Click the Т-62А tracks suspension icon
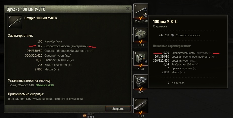 pos(141,105)
